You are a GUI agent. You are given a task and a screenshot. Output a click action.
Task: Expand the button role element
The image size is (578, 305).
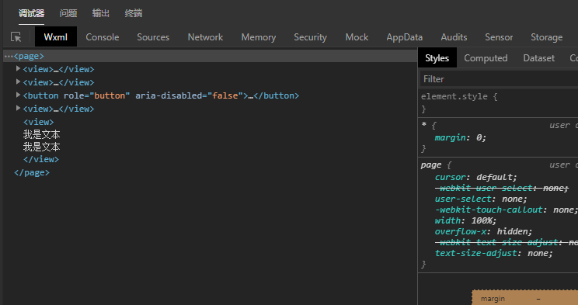(x=18, y=95)
